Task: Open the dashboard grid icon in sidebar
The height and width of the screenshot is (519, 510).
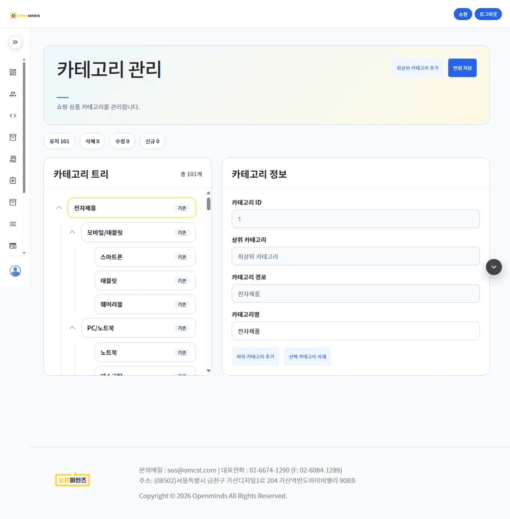Action: 13,72
